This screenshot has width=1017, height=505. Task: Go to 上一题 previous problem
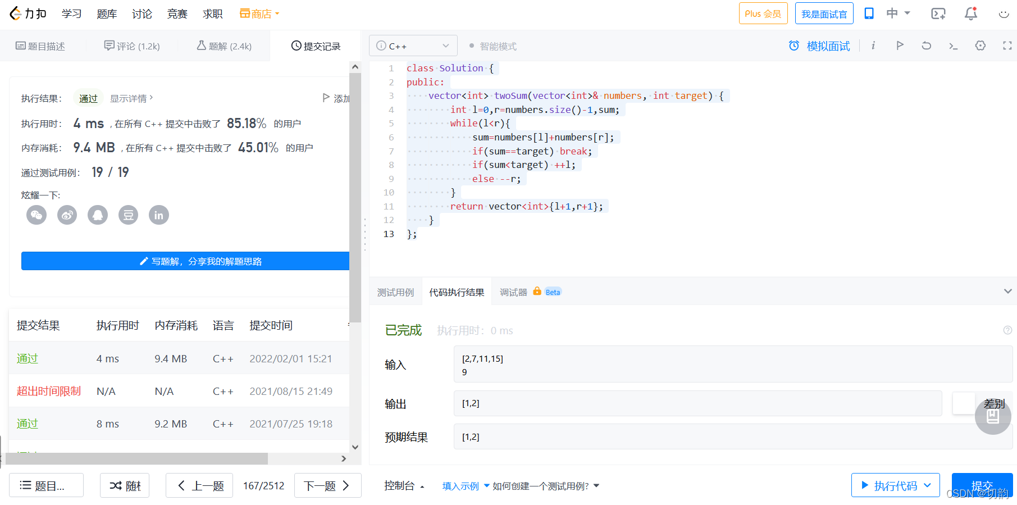click(199, 485)
